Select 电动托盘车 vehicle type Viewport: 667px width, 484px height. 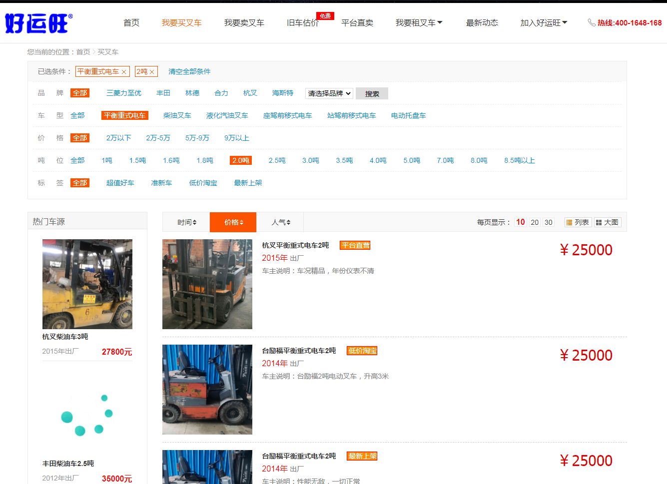409,115
